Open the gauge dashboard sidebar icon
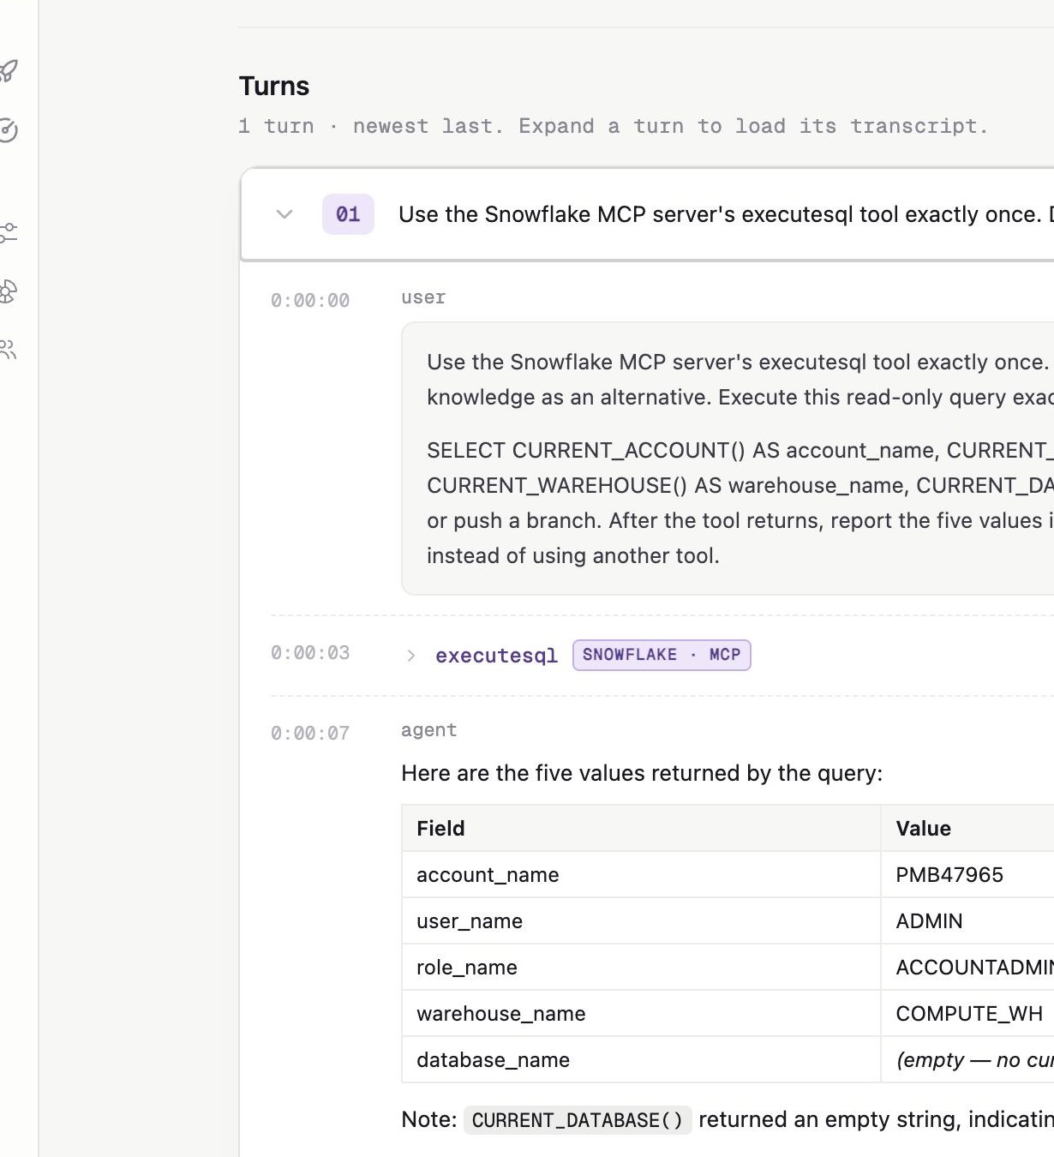The width and height of the screenshot is (1054, 1157). tap(8, 129)
